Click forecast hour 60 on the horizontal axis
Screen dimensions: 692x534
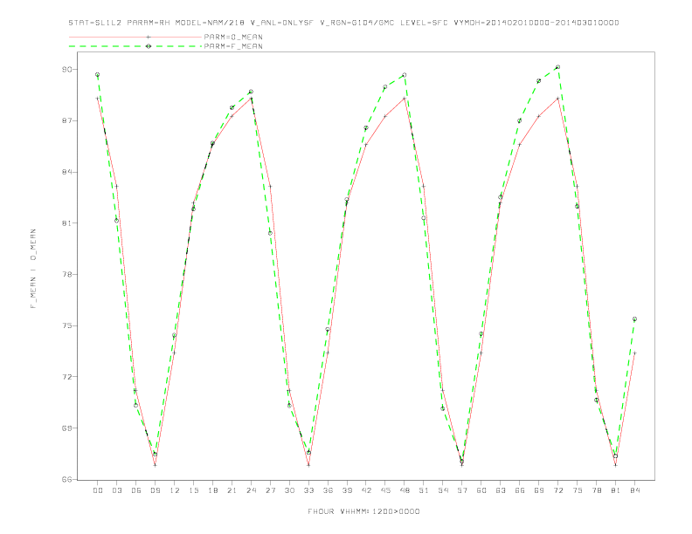481,490
